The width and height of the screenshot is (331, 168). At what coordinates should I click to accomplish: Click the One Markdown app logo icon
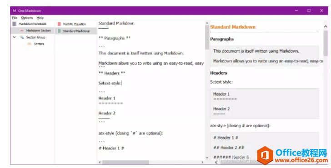(x=15, y=10)
